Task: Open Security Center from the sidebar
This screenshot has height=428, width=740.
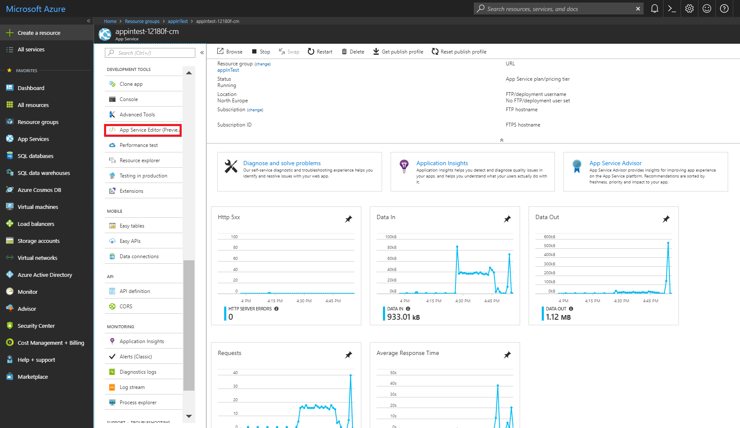Action: click(36, 326)
